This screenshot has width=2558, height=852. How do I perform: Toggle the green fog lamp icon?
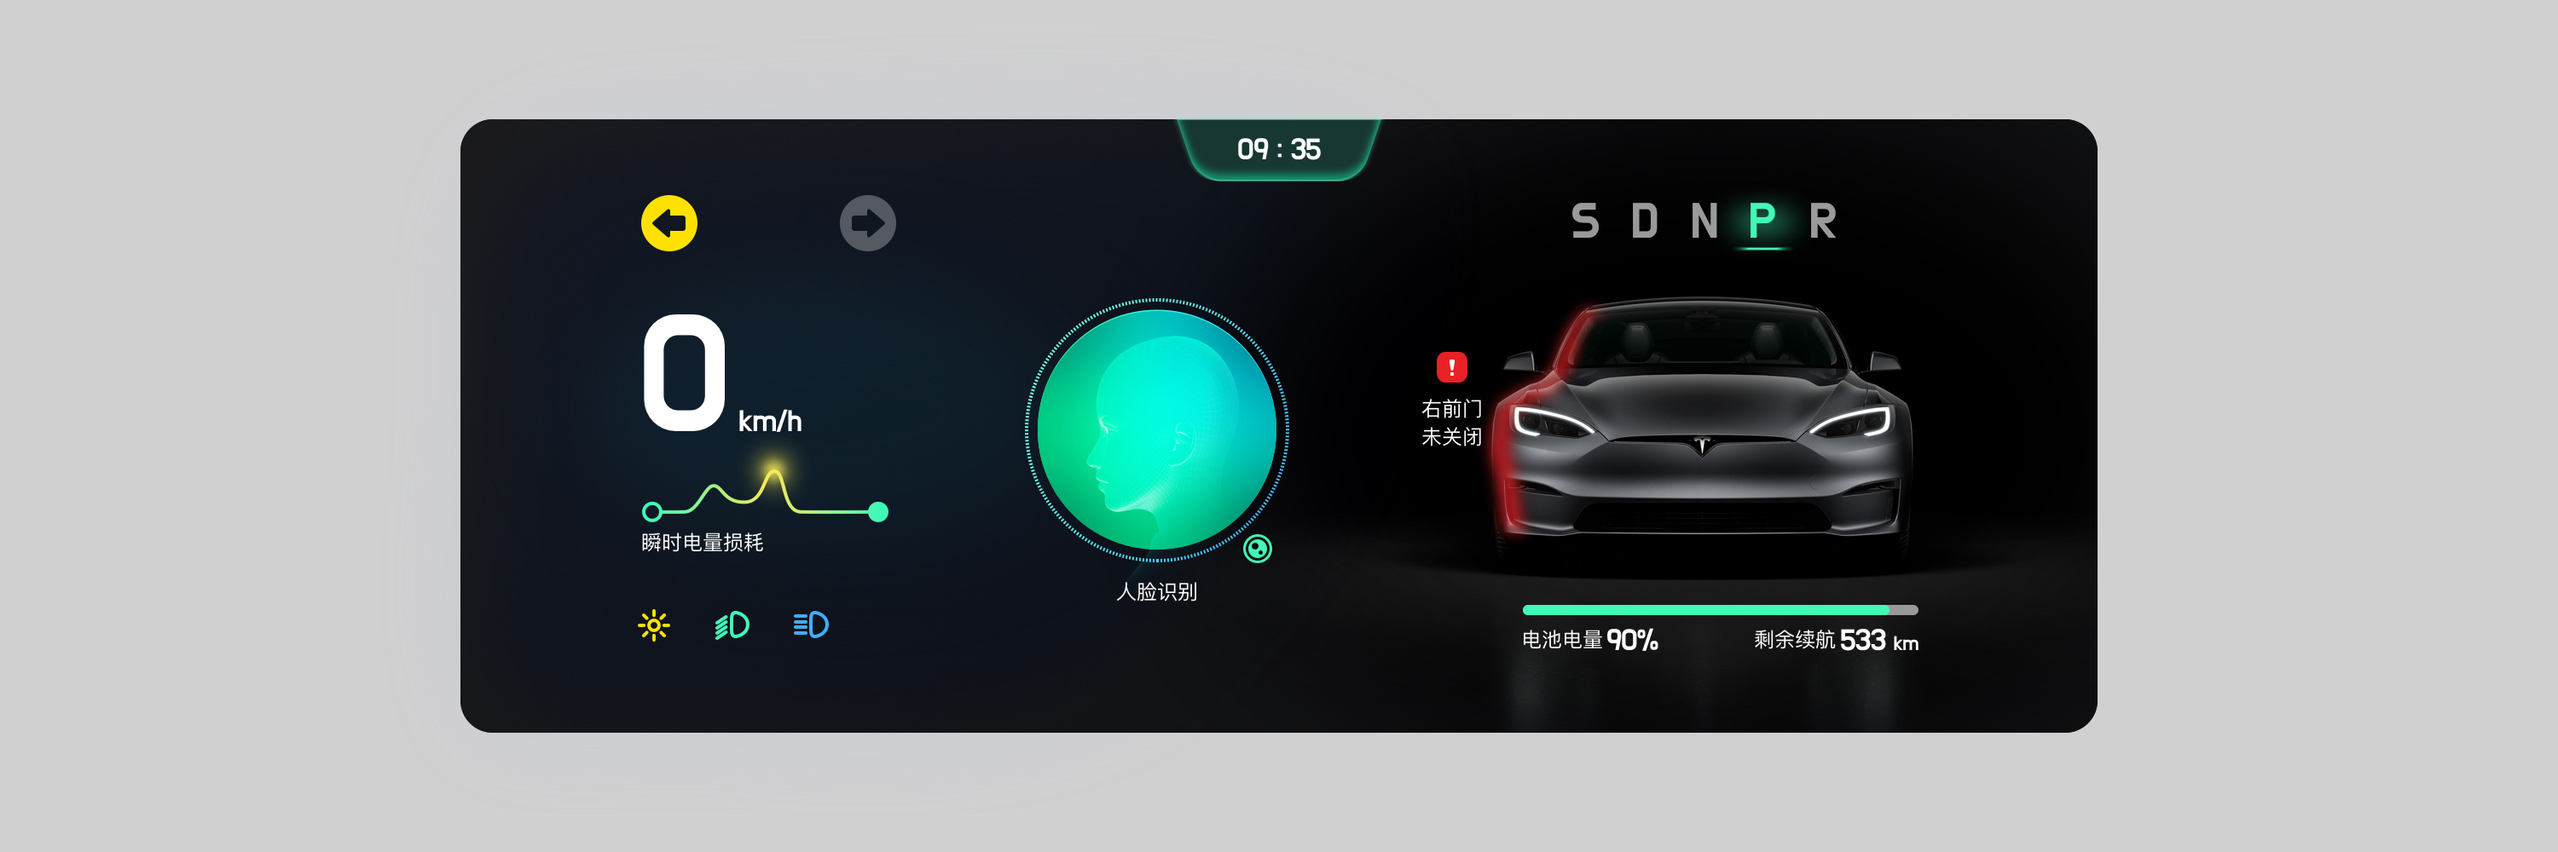coord(732,626)
